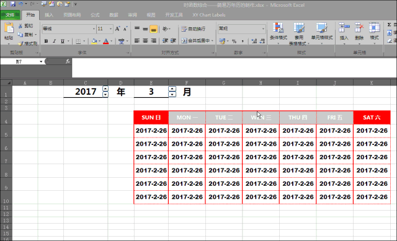Screen dimensions: 397x241
Task: Center text horizontally
Action: pyautogui.click(x=145, y=40)
